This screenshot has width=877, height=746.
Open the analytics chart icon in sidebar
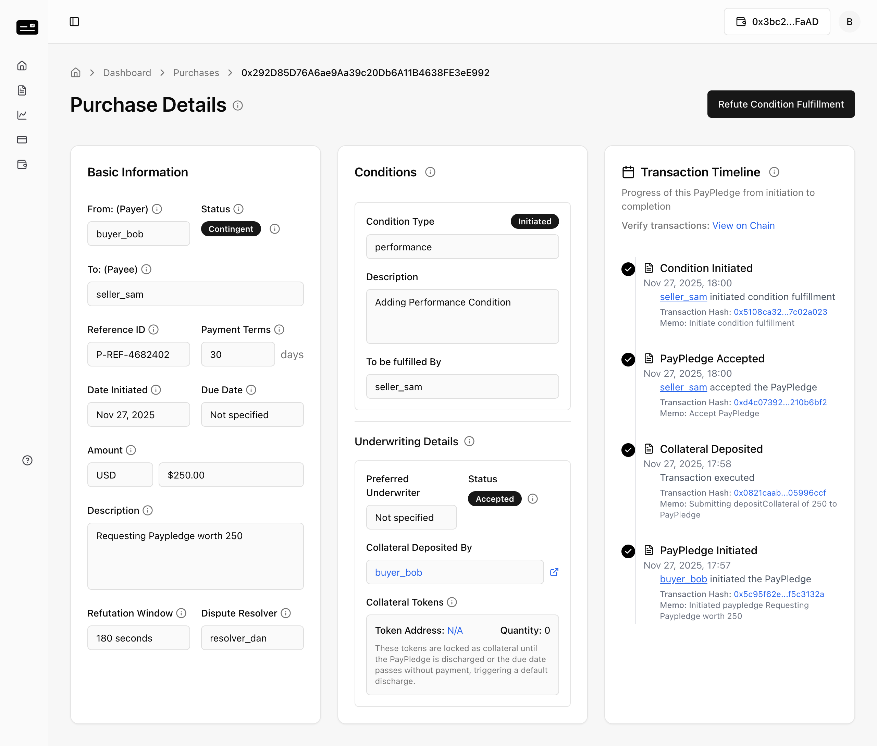point(22,115)
